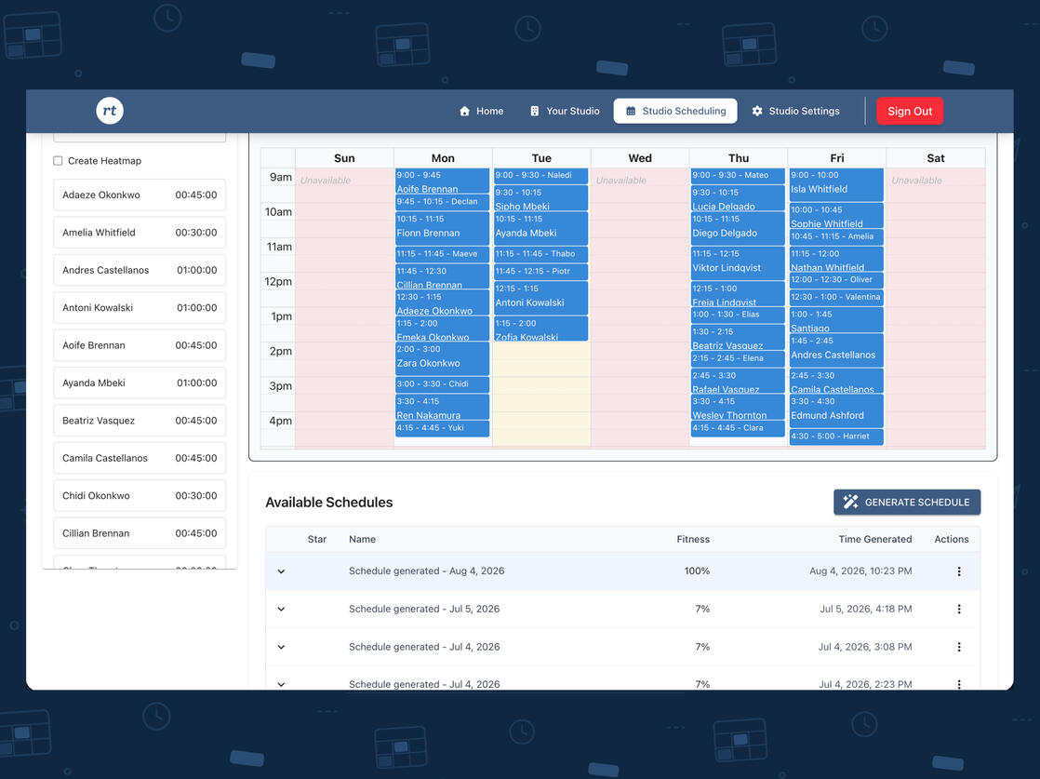The width and height of the screenshot is (1040, 779).
Task: Click the Your Studio building icon
Action: coord(535,111)
